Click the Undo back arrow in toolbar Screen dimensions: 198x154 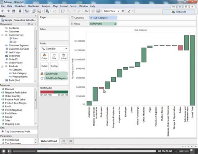(x=3, y=11)
